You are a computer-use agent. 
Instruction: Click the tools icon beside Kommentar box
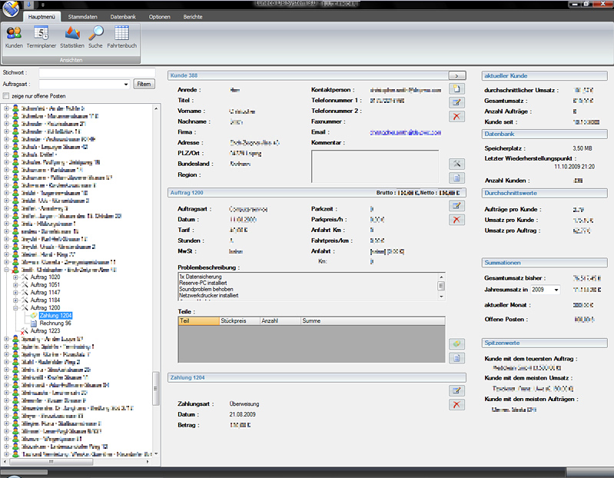click(456, 164)
